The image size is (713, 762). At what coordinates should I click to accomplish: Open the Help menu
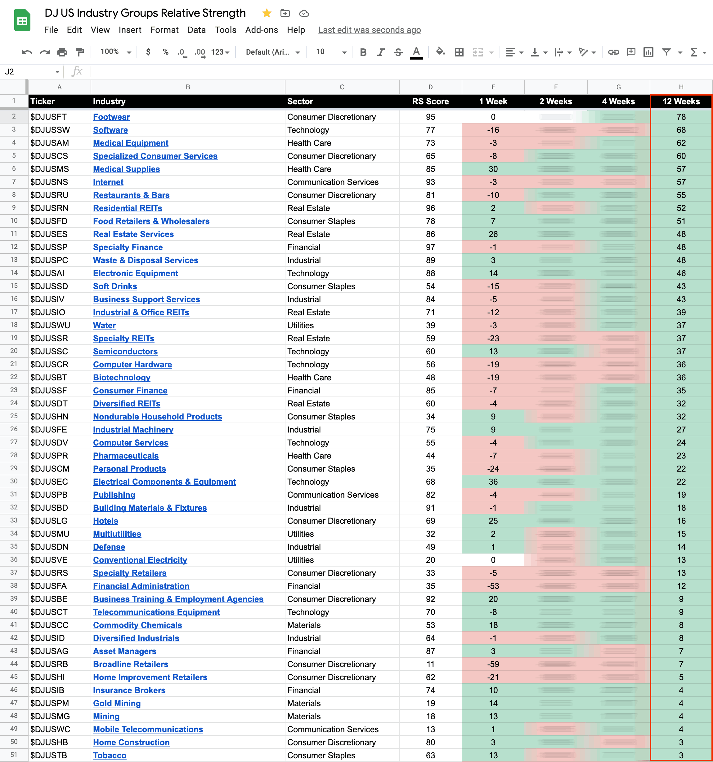click(x=296, y=30)
